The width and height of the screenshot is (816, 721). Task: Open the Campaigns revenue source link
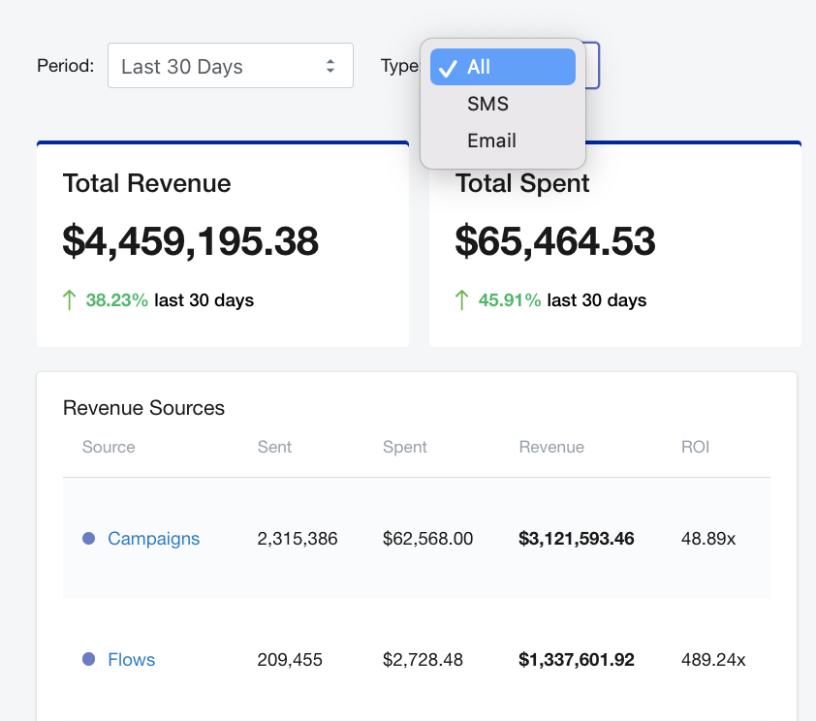pos(153,539)
